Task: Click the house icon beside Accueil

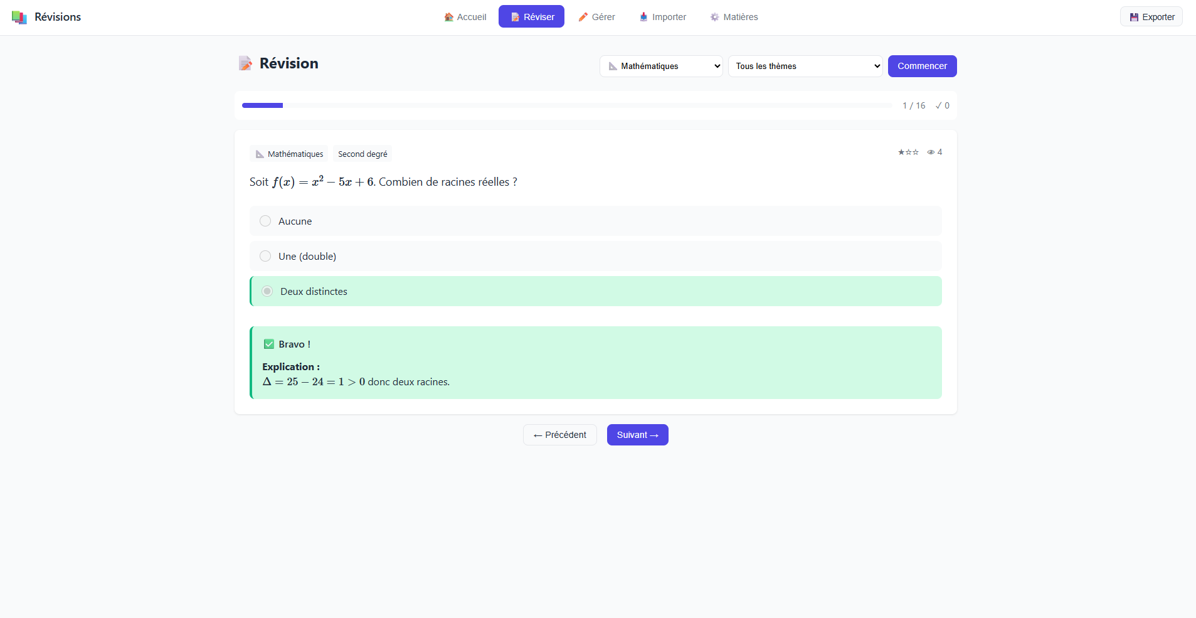Action: point(448,17)
